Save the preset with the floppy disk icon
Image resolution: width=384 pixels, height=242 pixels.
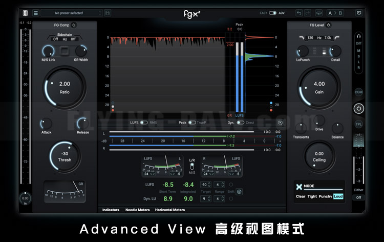click(x=108, y=13)
